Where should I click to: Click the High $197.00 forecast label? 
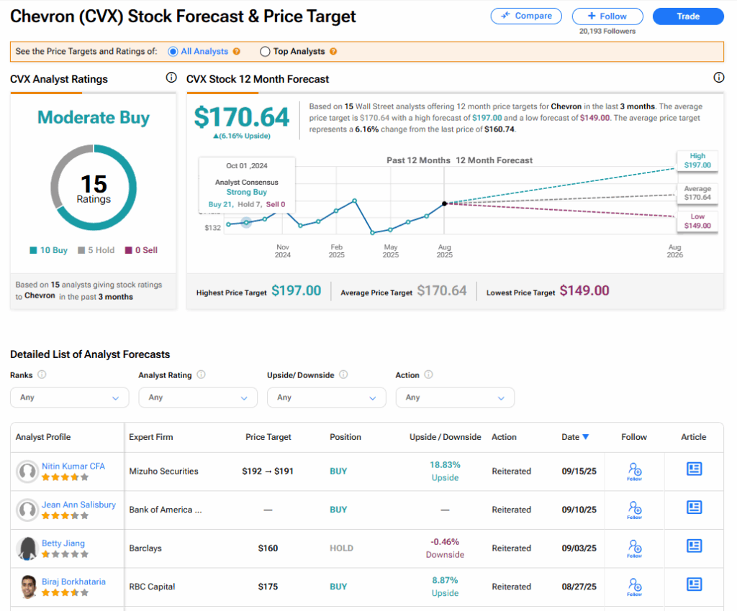point(697,160)
